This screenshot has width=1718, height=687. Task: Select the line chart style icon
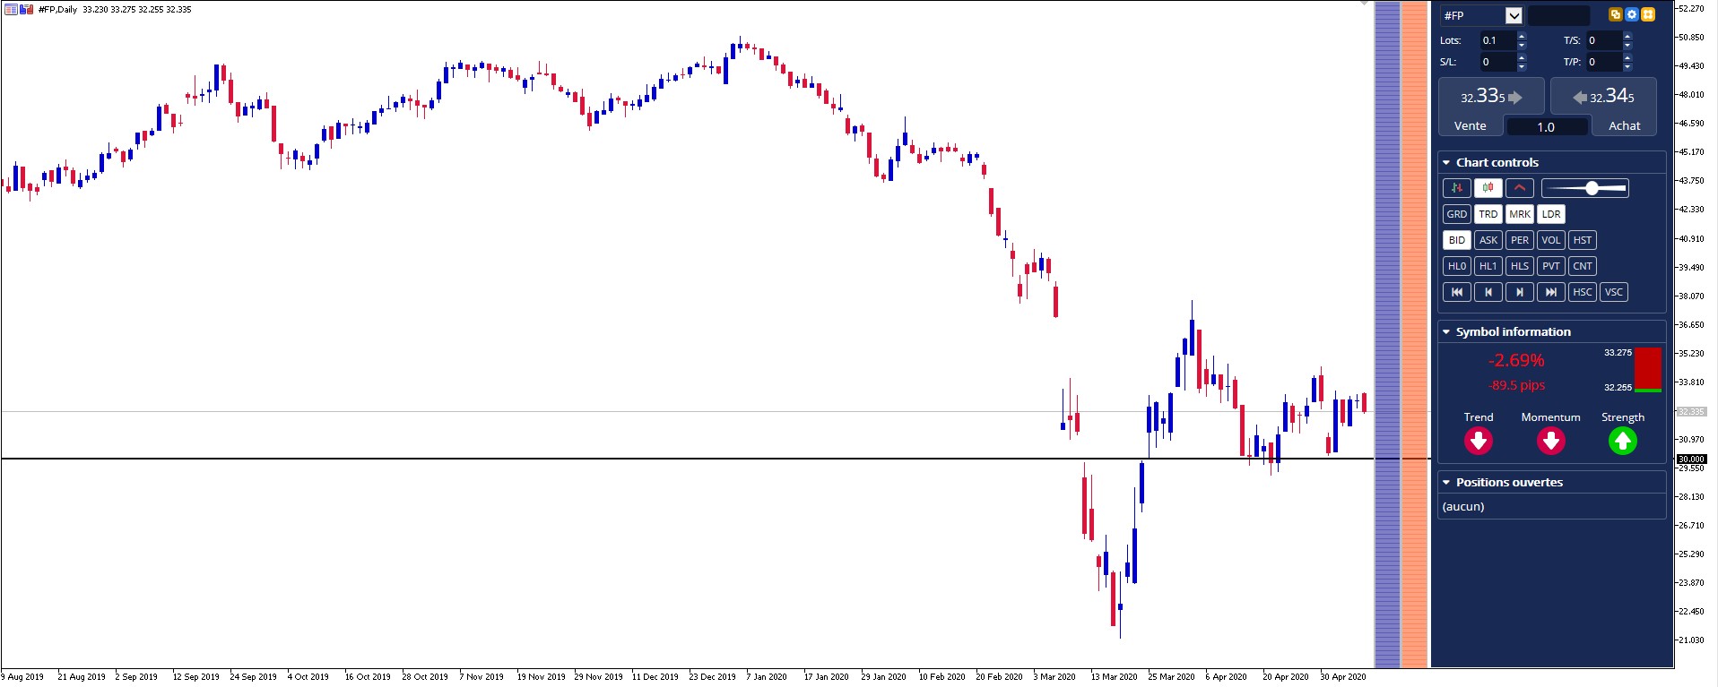point(1519,188)
